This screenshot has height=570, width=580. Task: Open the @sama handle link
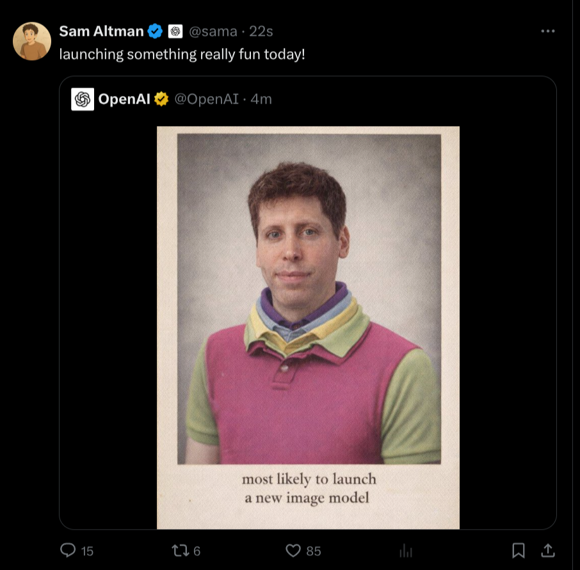[x=209, y=31]
